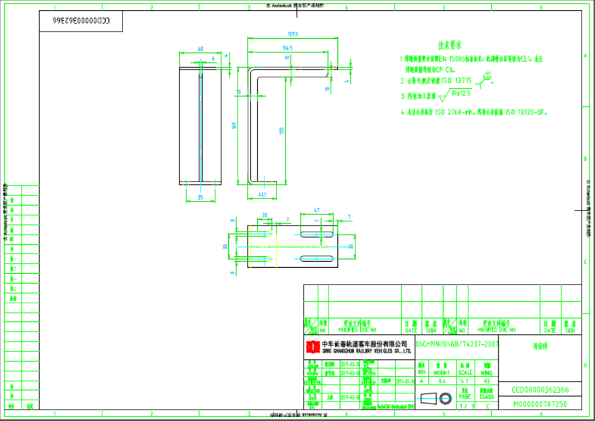Click the WEIGHT column header
The image size is (595, 421).
(x=442, y=373)
